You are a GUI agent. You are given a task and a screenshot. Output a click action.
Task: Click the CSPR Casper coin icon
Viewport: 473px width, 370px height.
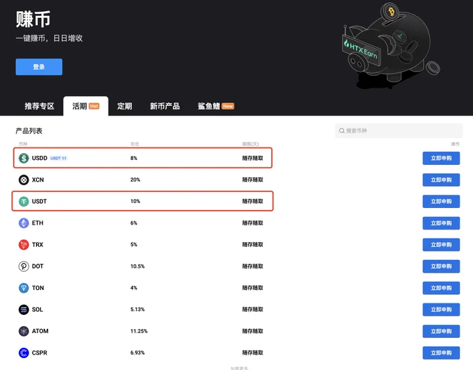[x=24, y=353]
